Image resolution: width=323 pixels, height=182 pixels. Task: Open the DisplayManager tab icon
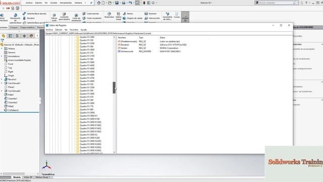(x=31, y=36)
